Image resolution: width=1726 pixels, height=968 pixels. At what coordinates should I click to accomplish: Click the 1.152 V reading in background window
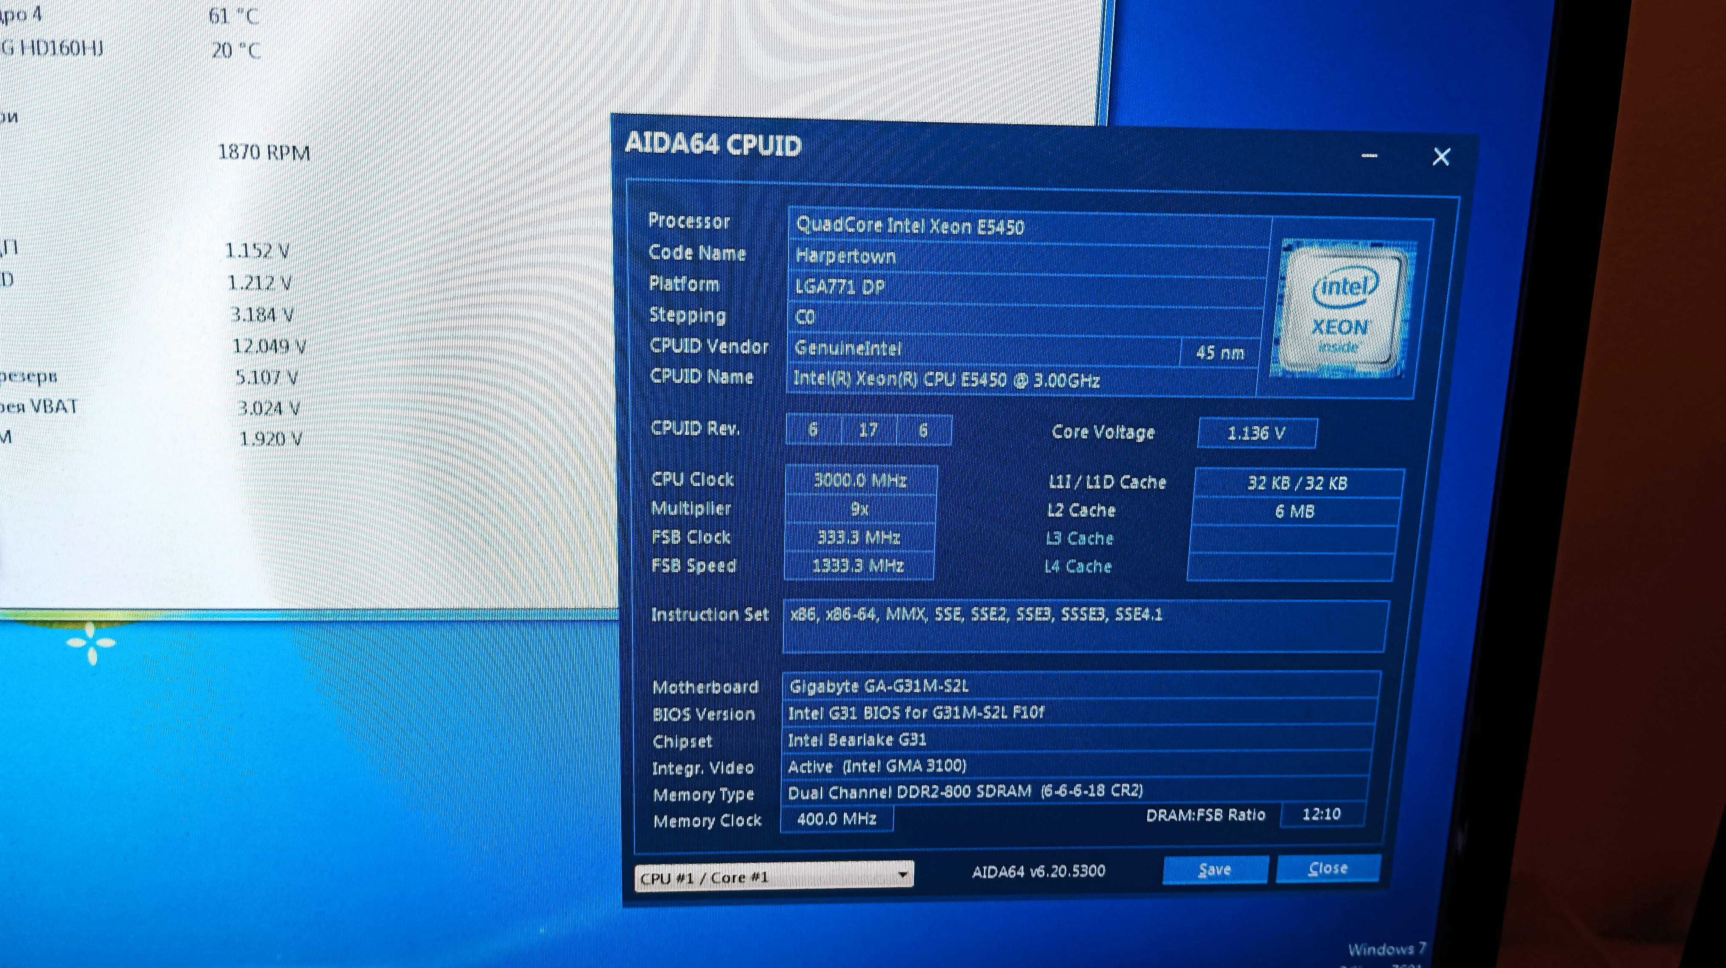click(257, 251)
